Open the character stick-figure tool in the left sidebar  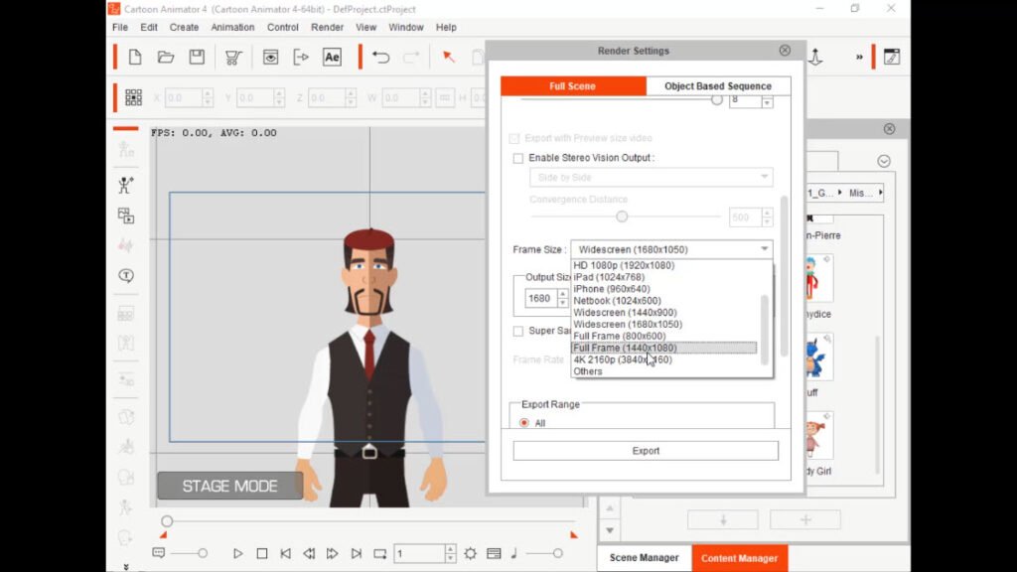(126, 186)
